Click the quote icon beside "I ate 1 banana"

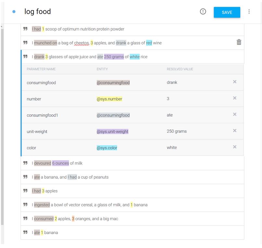point(25,232)
